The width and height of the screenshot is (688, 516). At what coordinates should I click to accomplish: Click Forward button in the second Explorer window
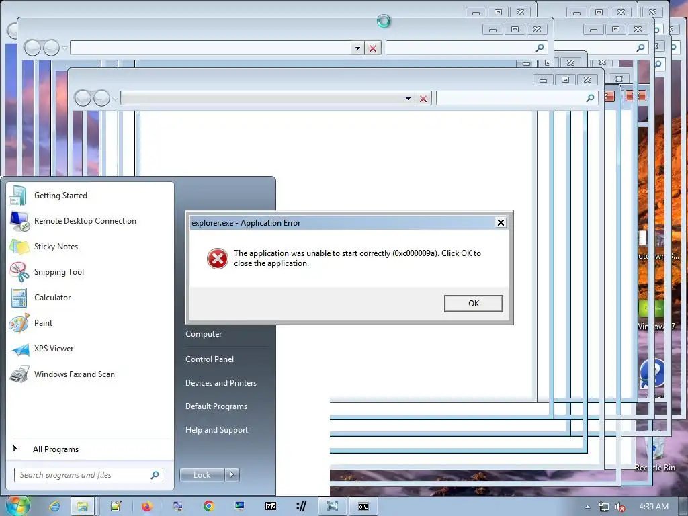pyautogui.click(x=51, y=48)
